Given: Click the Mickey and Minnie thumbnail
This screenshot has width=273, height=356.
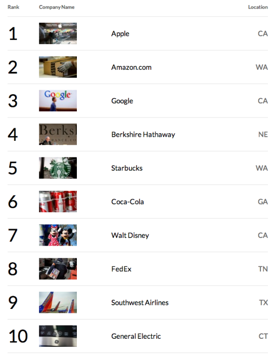Looking at the screenshot, I should pyautogui.click(x=58, y=235).
